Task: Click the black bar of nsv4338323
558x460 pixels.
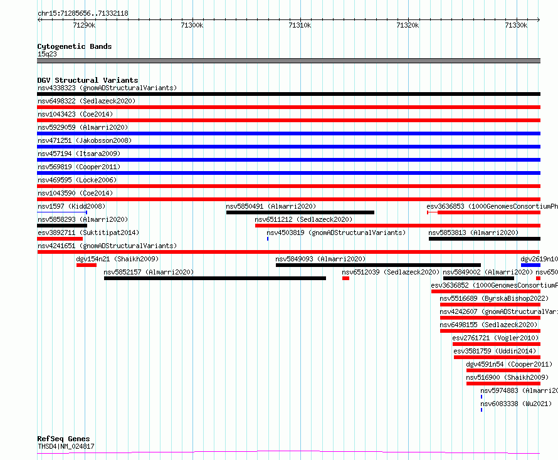Action: point(288,94)
